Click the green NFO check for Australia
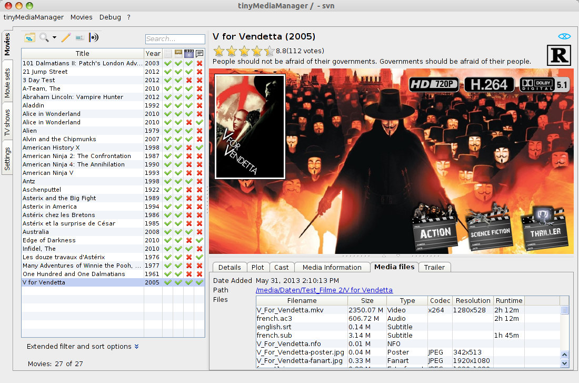The width and height of the screenshot is (579, 383). (168, 232)
